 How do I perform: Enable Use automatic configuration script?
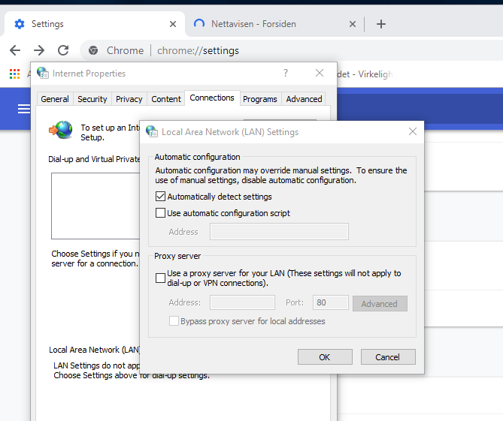160,213
